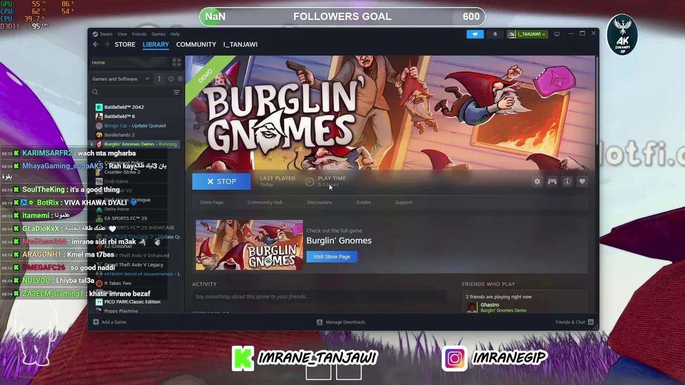Open the notifications bell
Screen dimensions: 685x385
[x=495, y=34]
